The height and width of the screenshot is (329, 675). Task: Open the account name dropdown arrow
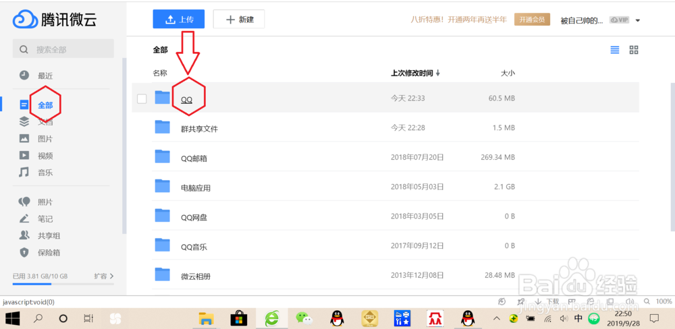638,20
